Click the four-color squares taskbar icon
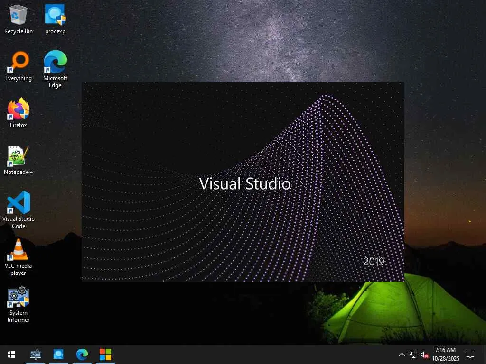Screen dimensions: 486x364 (x=105, y=355)
